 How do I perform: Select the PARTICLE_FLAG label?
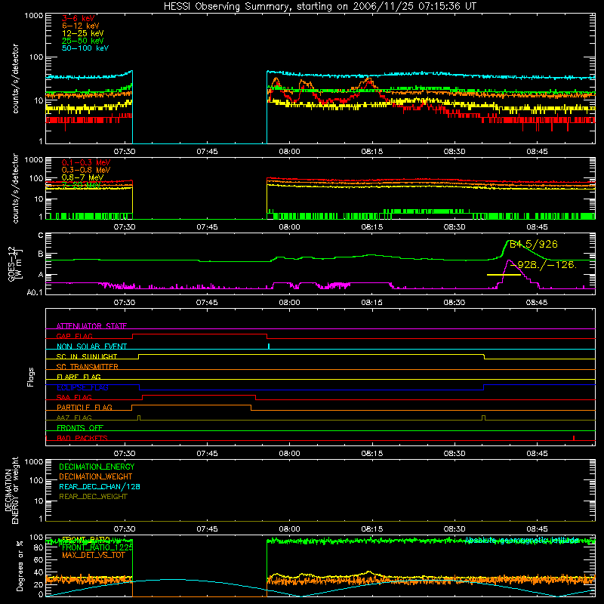pos(85,408)
